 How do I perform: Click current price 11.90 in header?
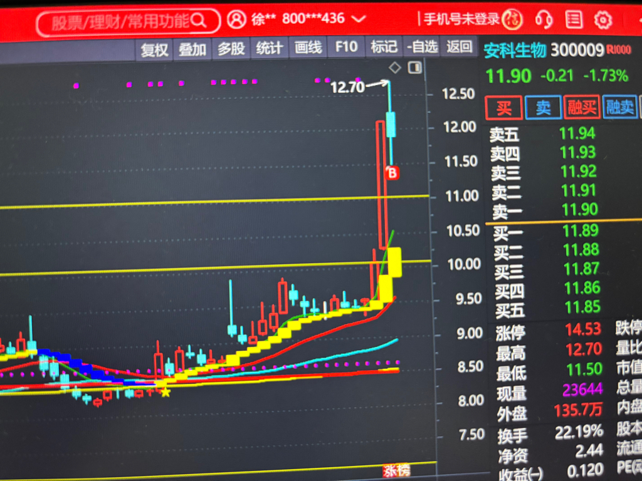[508, 76]
